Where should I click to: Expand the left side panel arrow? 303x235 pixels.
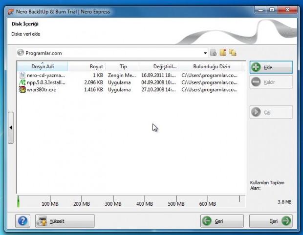tap(11, 128)
